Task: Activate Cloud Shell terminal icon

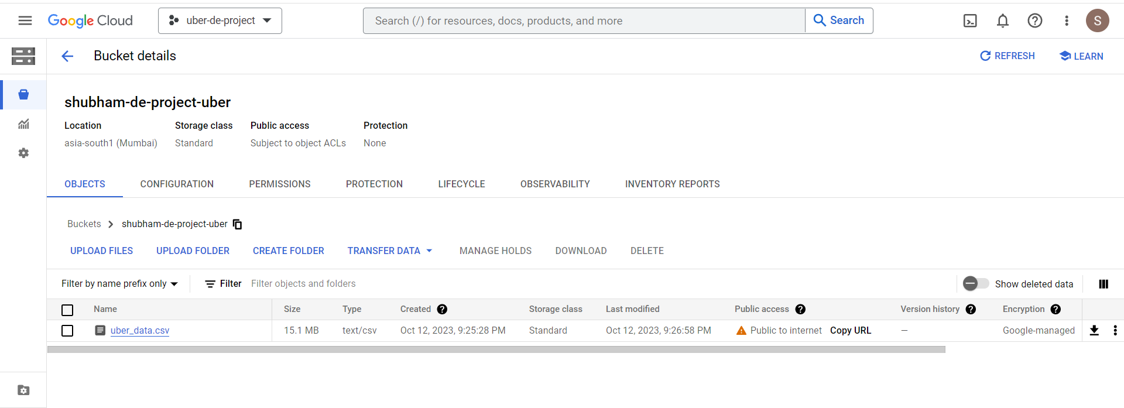Action: coord(970,21)
